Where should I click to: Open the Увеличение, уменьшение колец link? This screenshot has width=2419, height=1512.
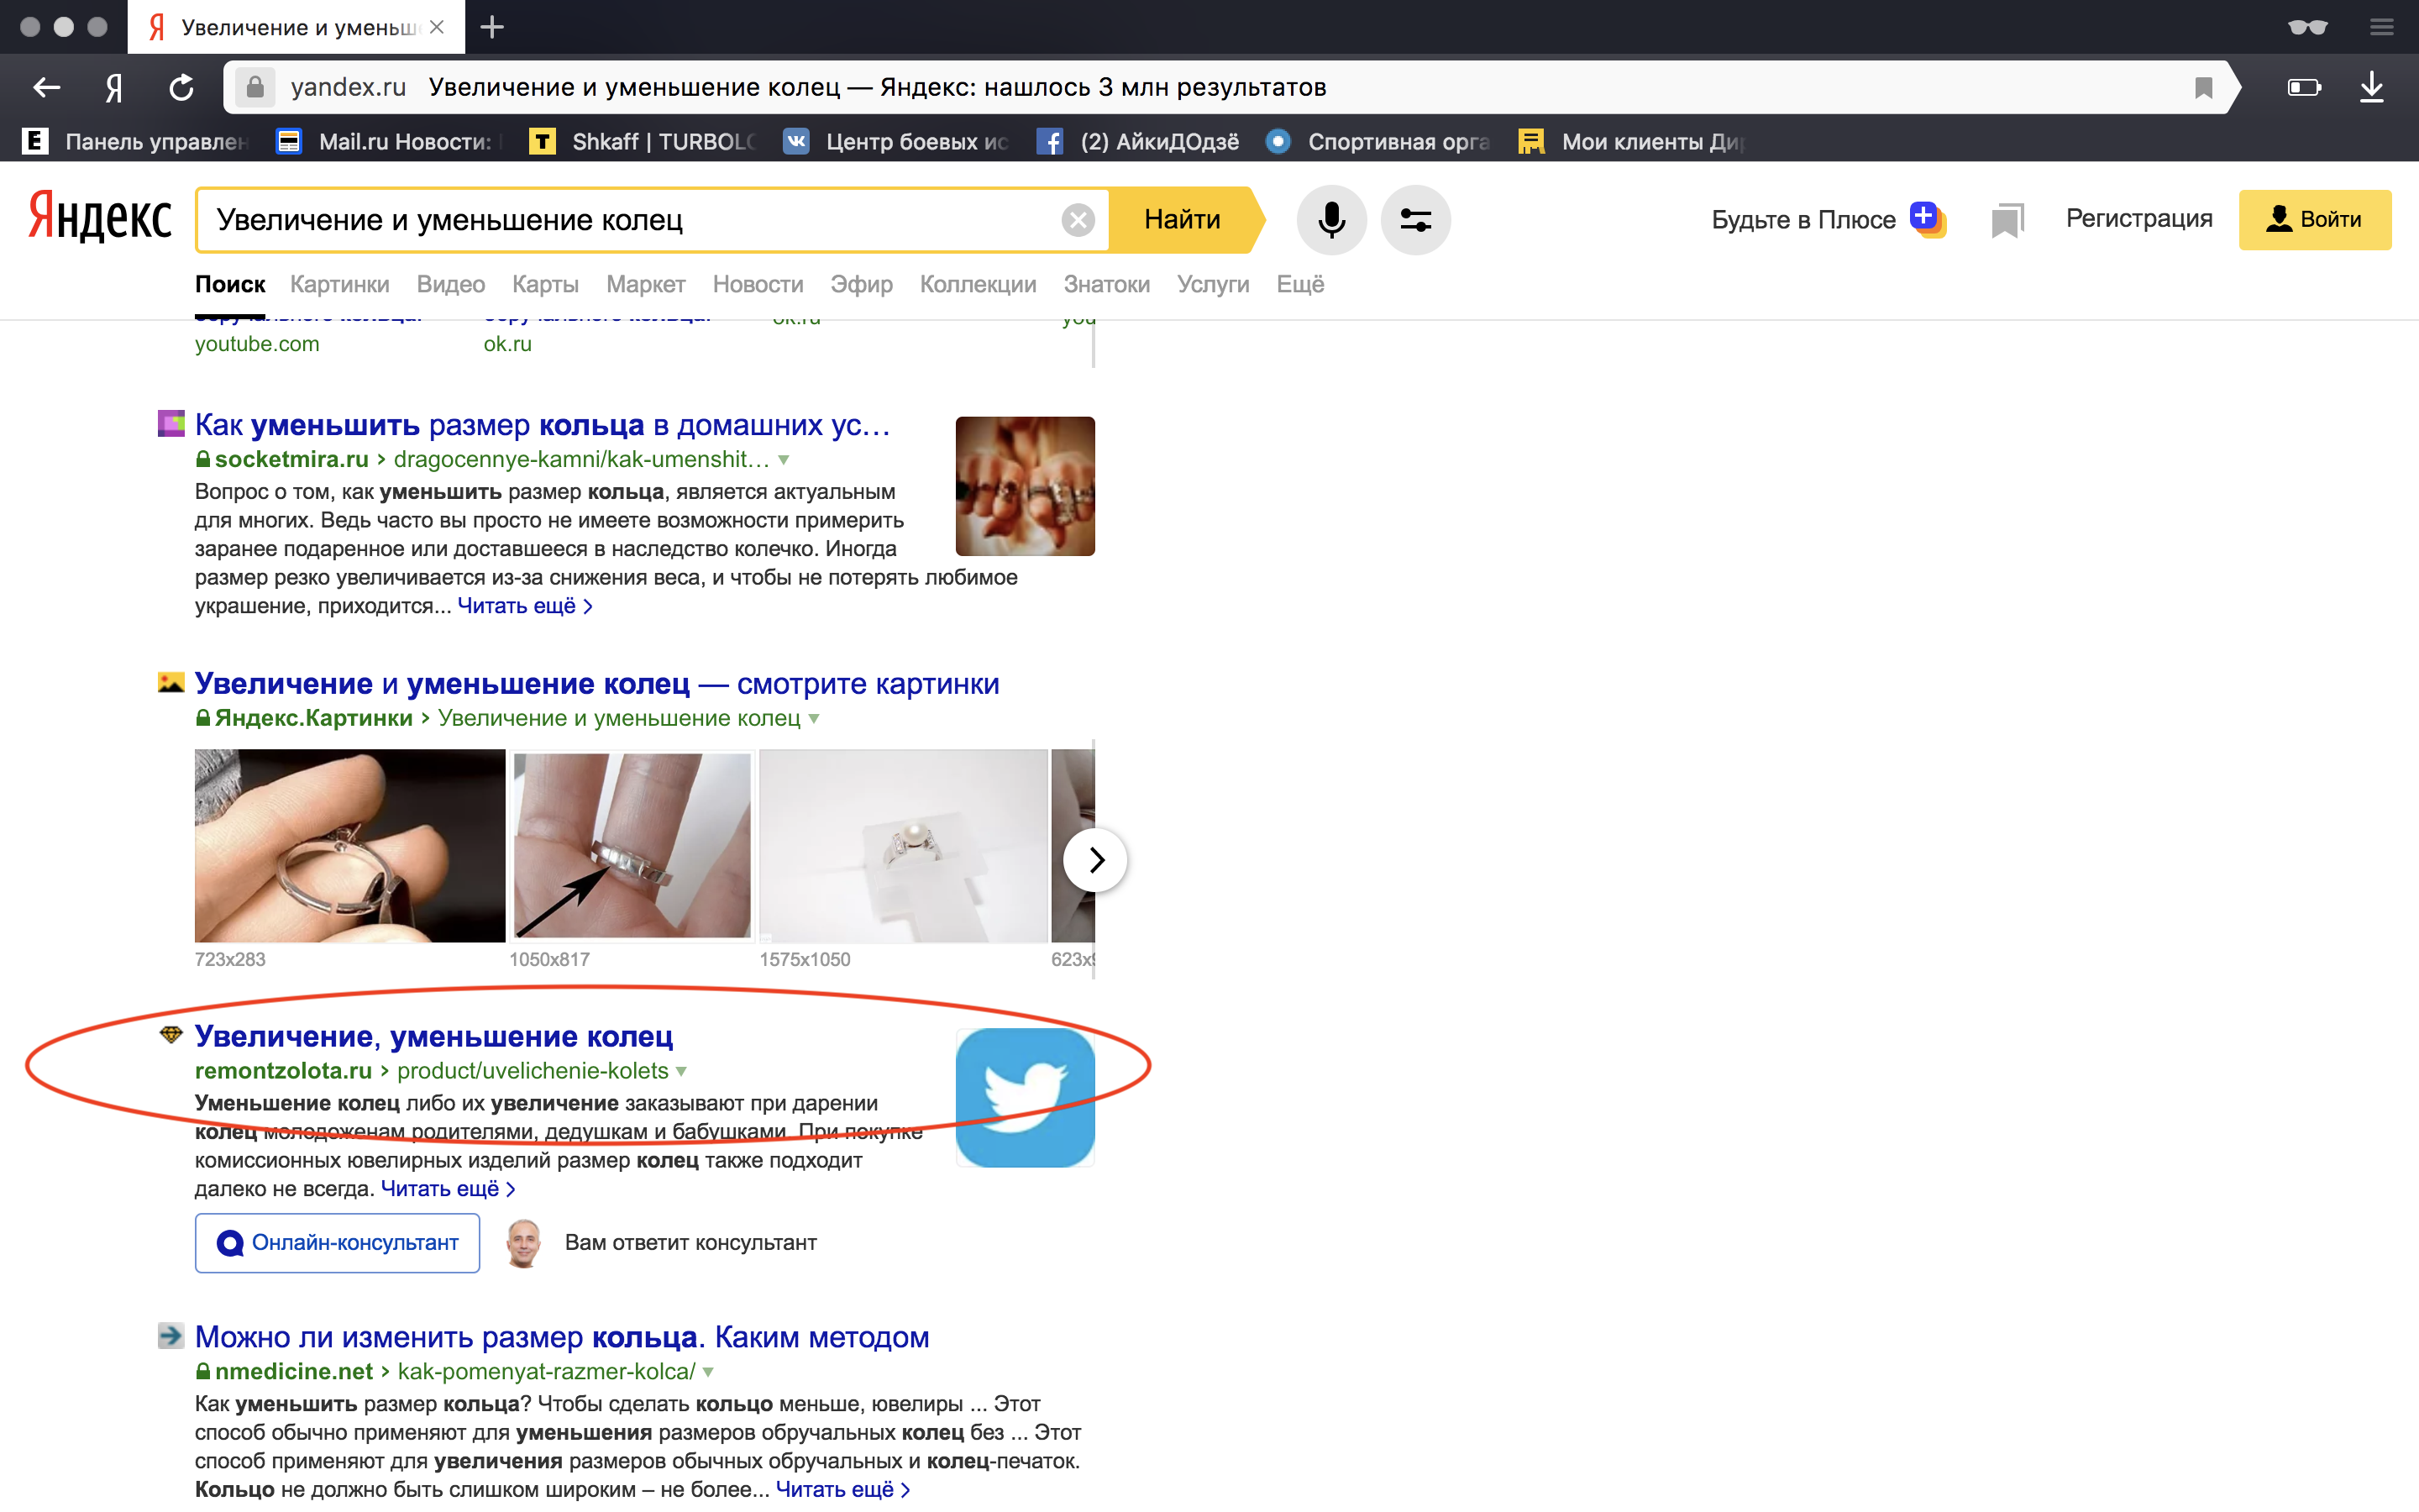(x=433, y=1036)
